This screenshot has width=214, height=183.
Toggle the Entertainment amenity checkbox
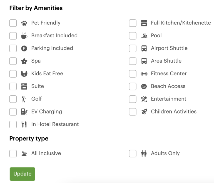click(x=133, y=99)
